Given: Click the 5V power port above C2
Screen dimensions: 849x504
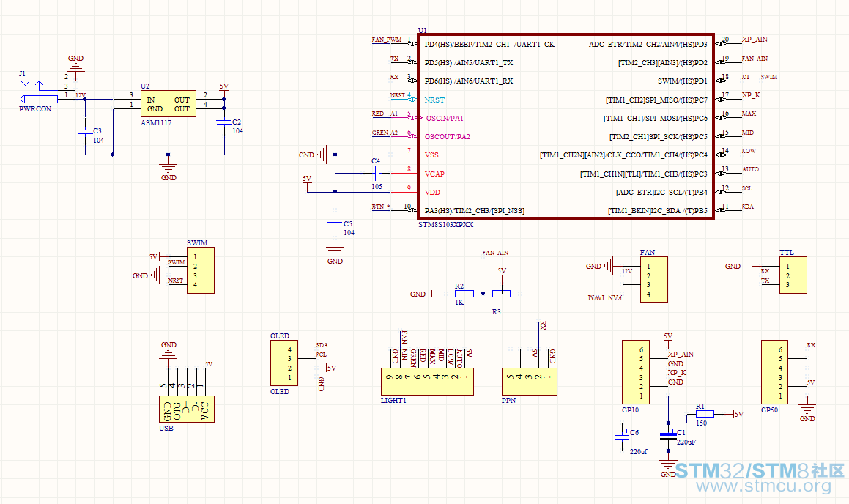Looking at the screenshot, I should [x=224, y=90].
